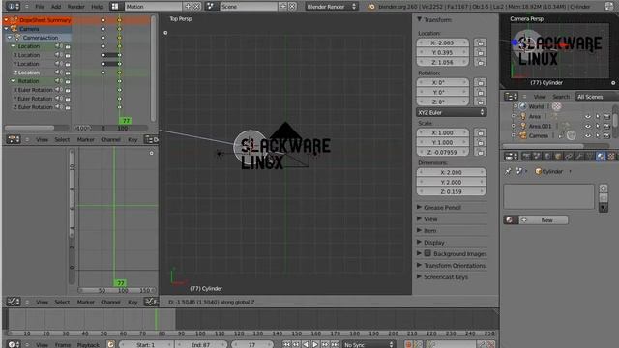619x348 pixels.
Task: Collapse the Transform panel
Action: point(419,19)
